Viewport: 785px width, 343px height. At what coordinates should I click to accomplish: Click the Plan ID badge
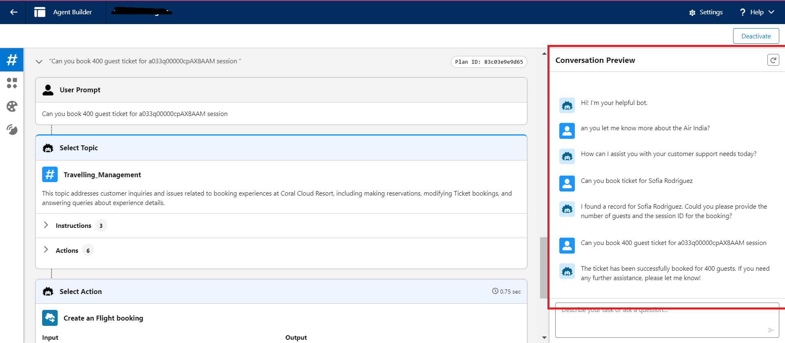[x=489, y=62]
